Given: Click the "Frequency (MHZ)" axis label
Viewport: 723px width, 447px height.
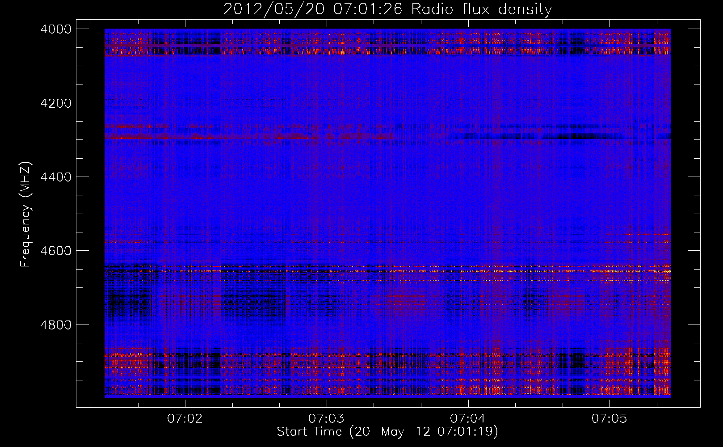Looking at the screenshot, I should tap(25, 215).
